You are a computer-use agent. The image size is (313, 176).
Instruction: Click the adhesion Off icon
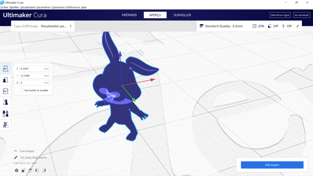point(284,26)
